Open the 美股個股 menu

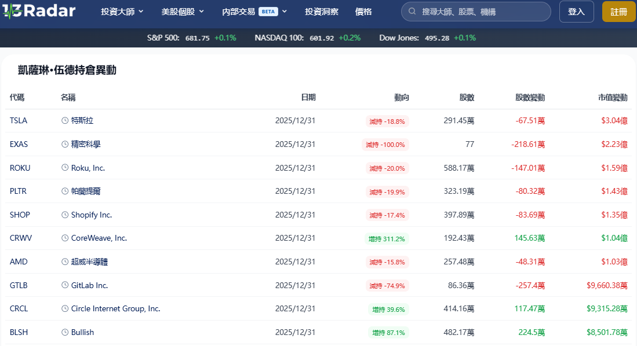point(183,12)
